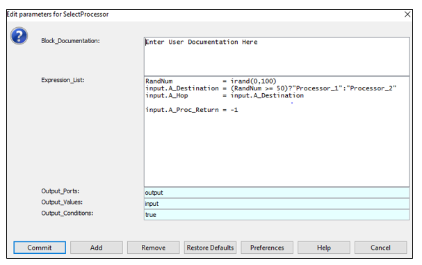Screen dimensions: 422x265
Task: Click the "Processor_1" string in expression
Action: pos(317,88)
